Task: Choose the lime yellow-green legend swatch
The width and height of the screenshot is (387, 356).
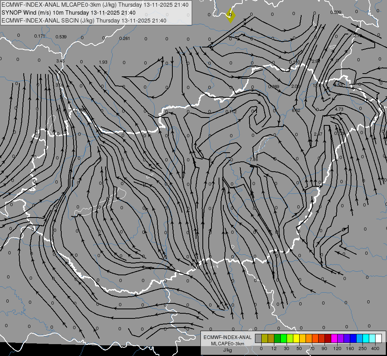Action: pos(290,338)
